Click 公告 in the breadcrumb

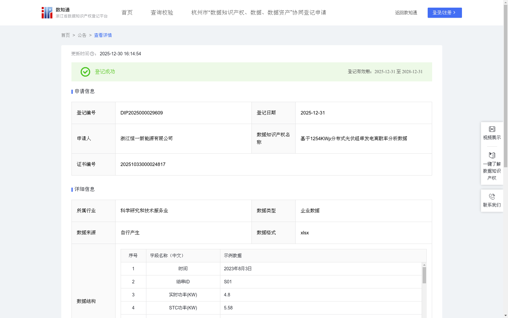pos(82,35)
